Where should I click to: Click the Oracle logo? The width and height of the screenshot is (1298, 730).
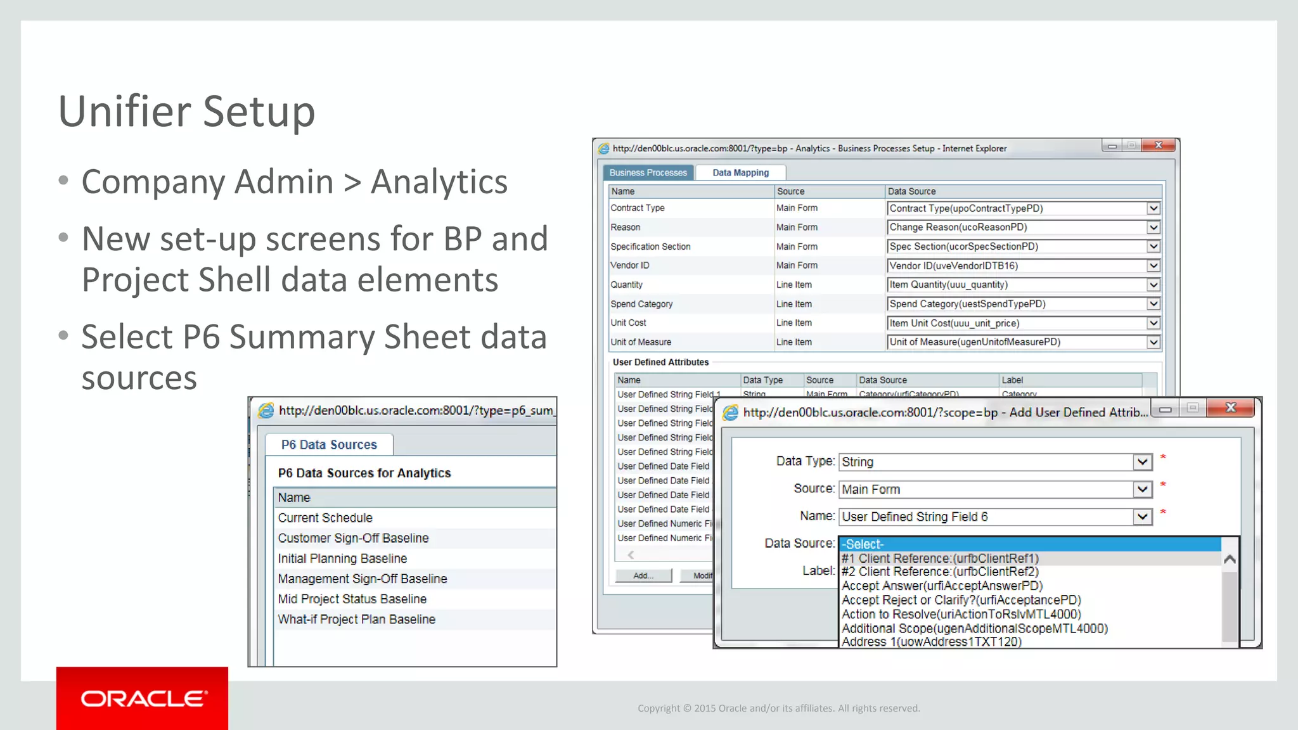point(143,698)
